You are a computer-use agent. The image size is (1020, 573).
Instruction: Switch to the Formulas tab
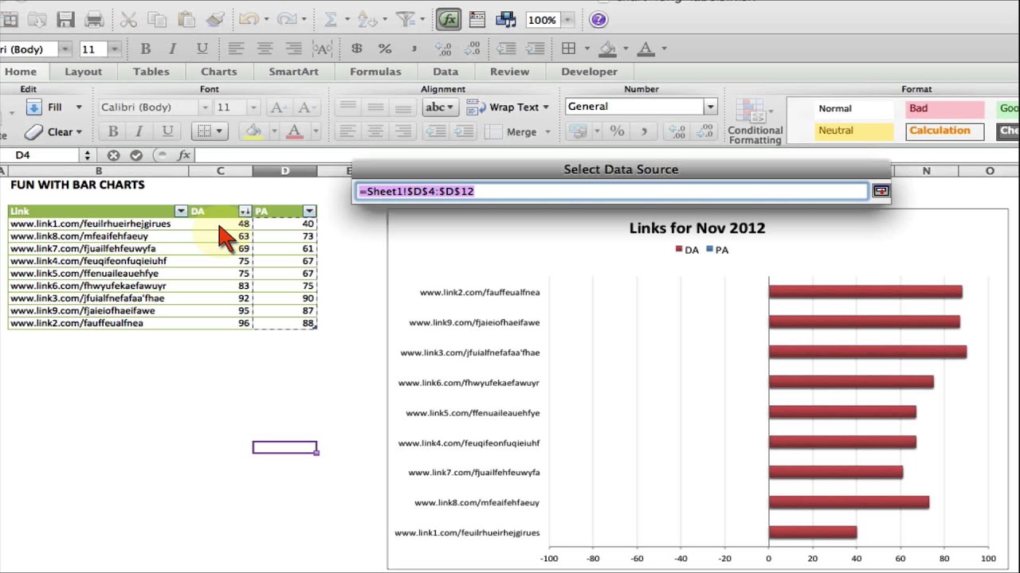click(x=375, y=72)
